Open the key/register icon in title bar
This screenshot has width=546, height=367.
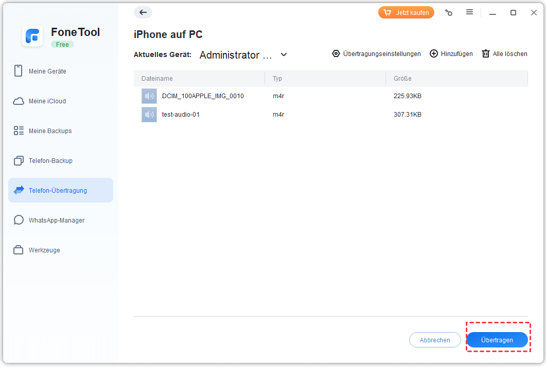(449, 13)
